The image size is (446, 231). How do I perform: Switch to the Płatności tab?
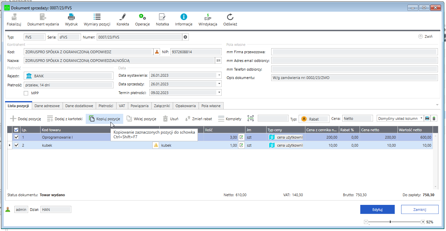[x=106, y=106]
